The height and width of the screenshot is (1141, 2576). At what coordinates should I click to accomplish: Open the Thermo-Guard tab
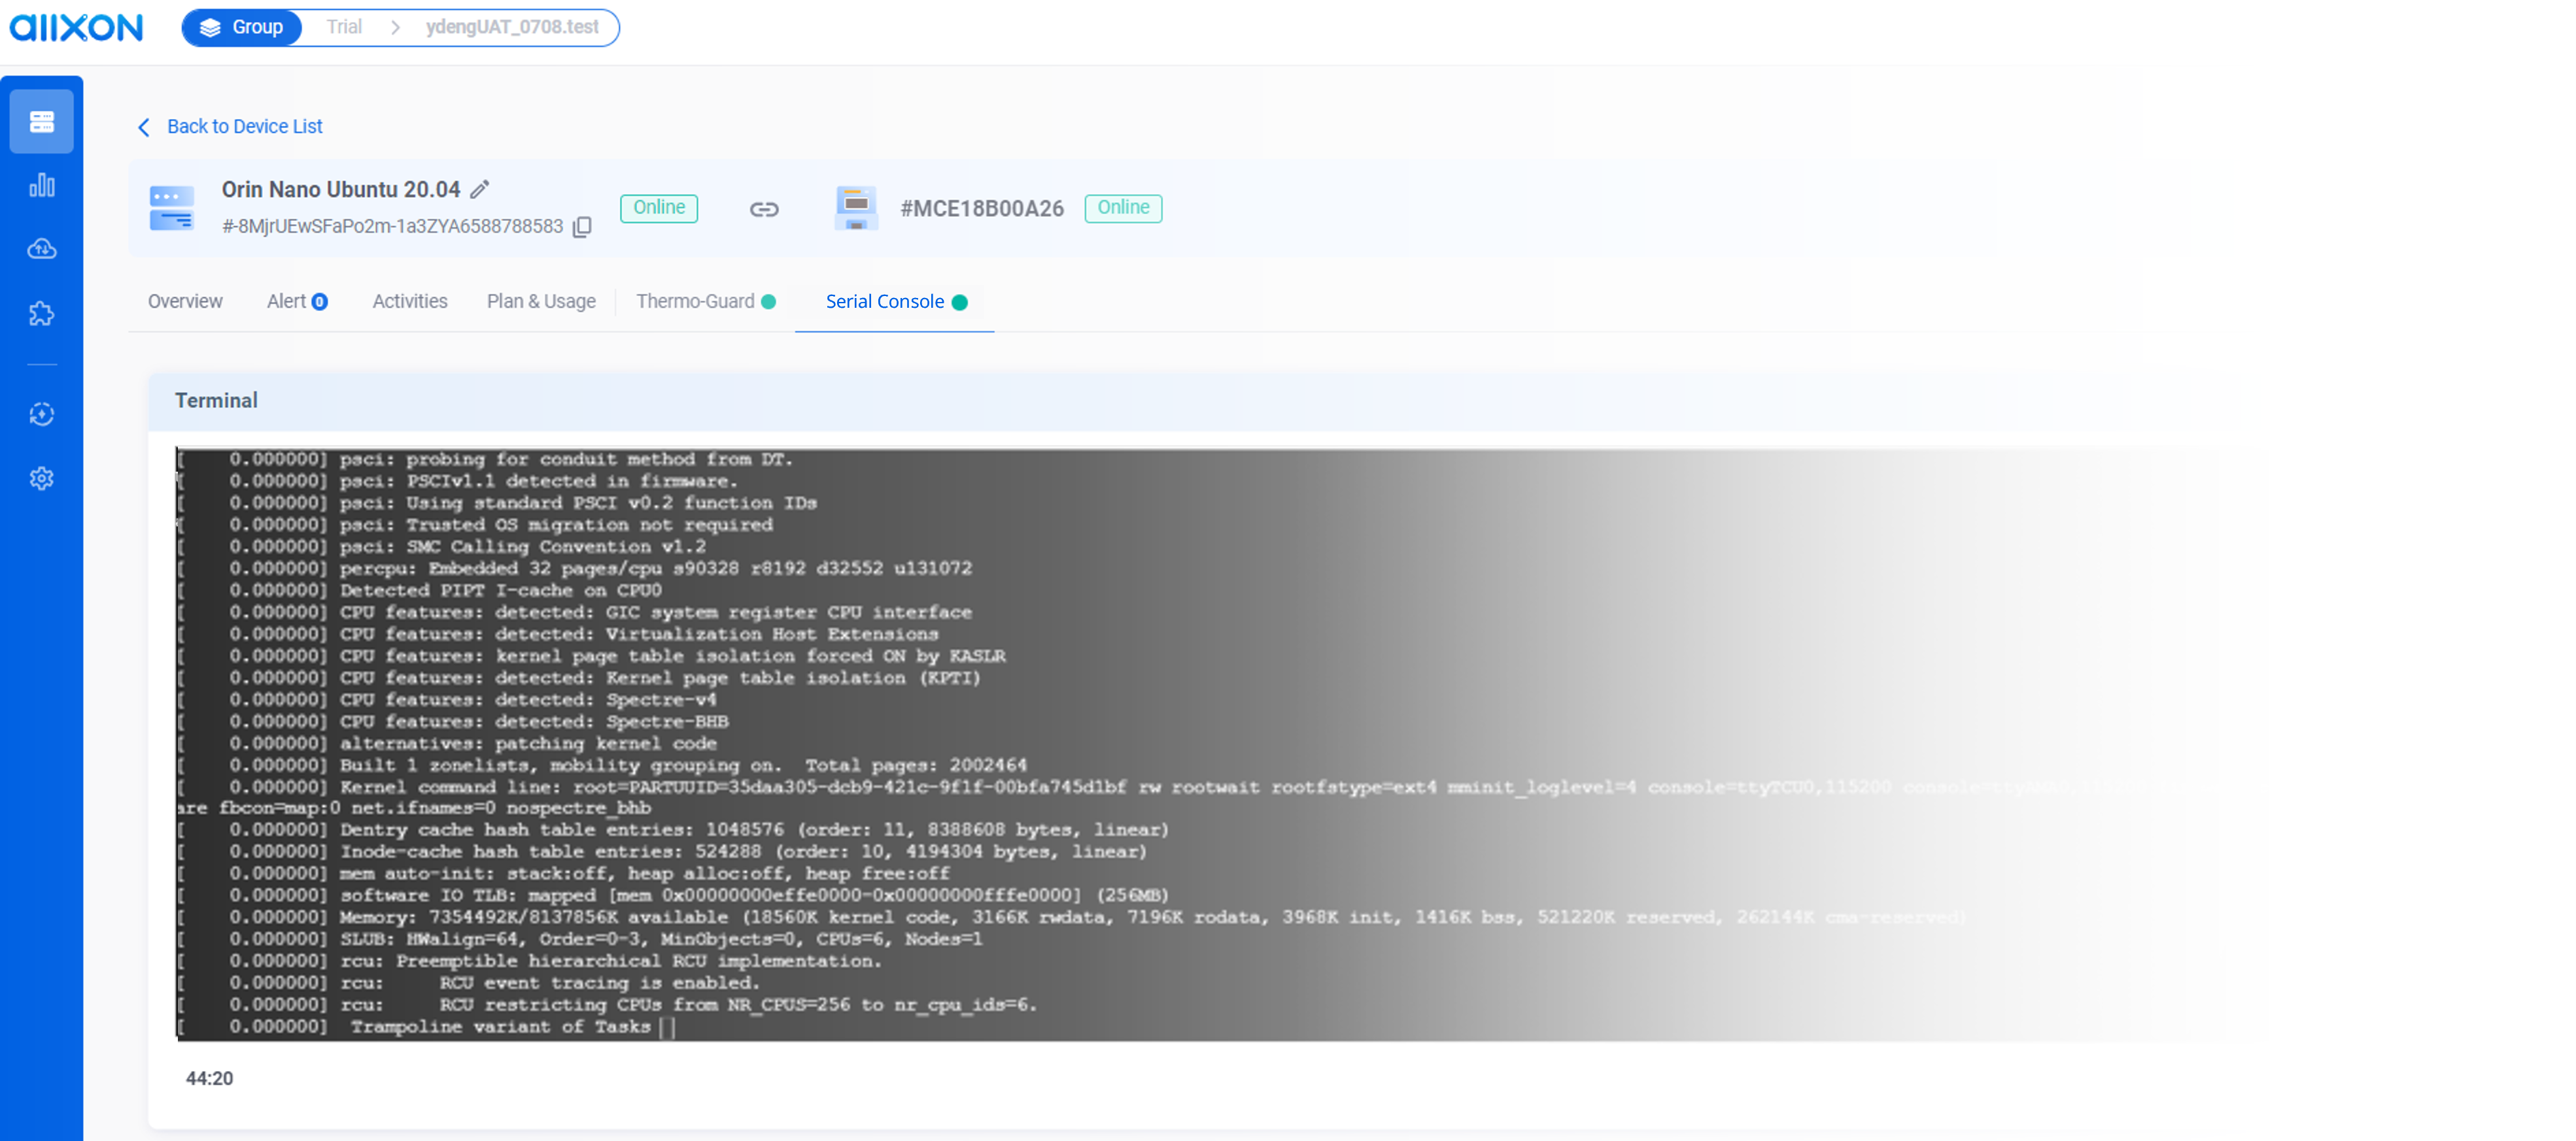tap(697, 301)
